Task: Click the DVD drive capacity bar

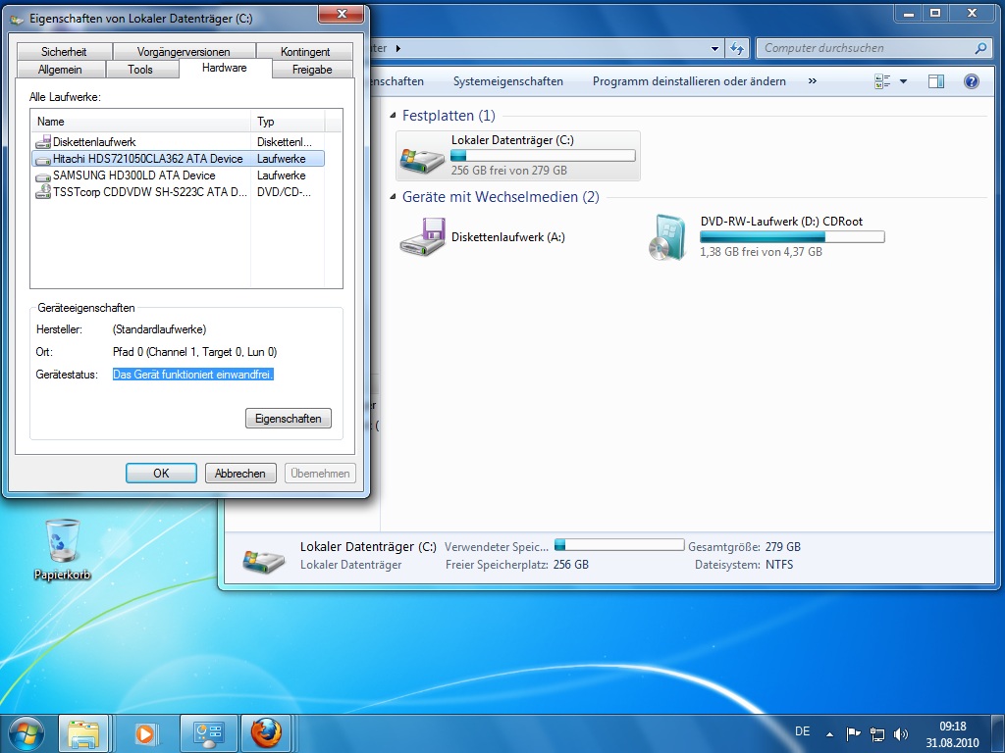Action: pyautogui.click(x=792, y=237)
